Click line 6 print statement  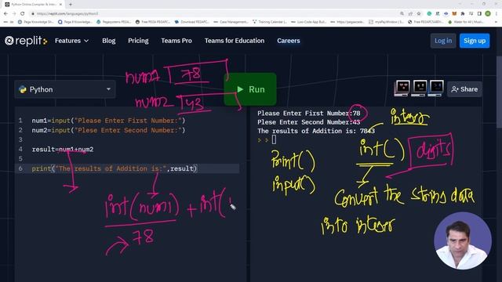(x=115, y=168)
